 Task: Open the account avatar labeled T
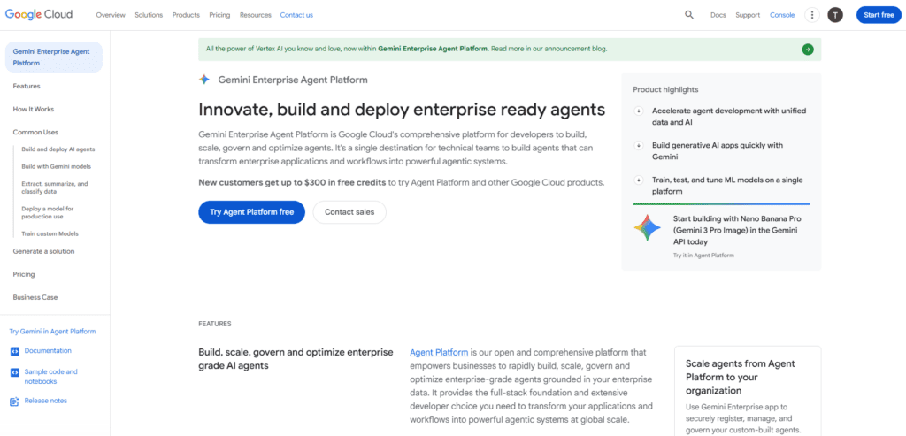point(835,15)
